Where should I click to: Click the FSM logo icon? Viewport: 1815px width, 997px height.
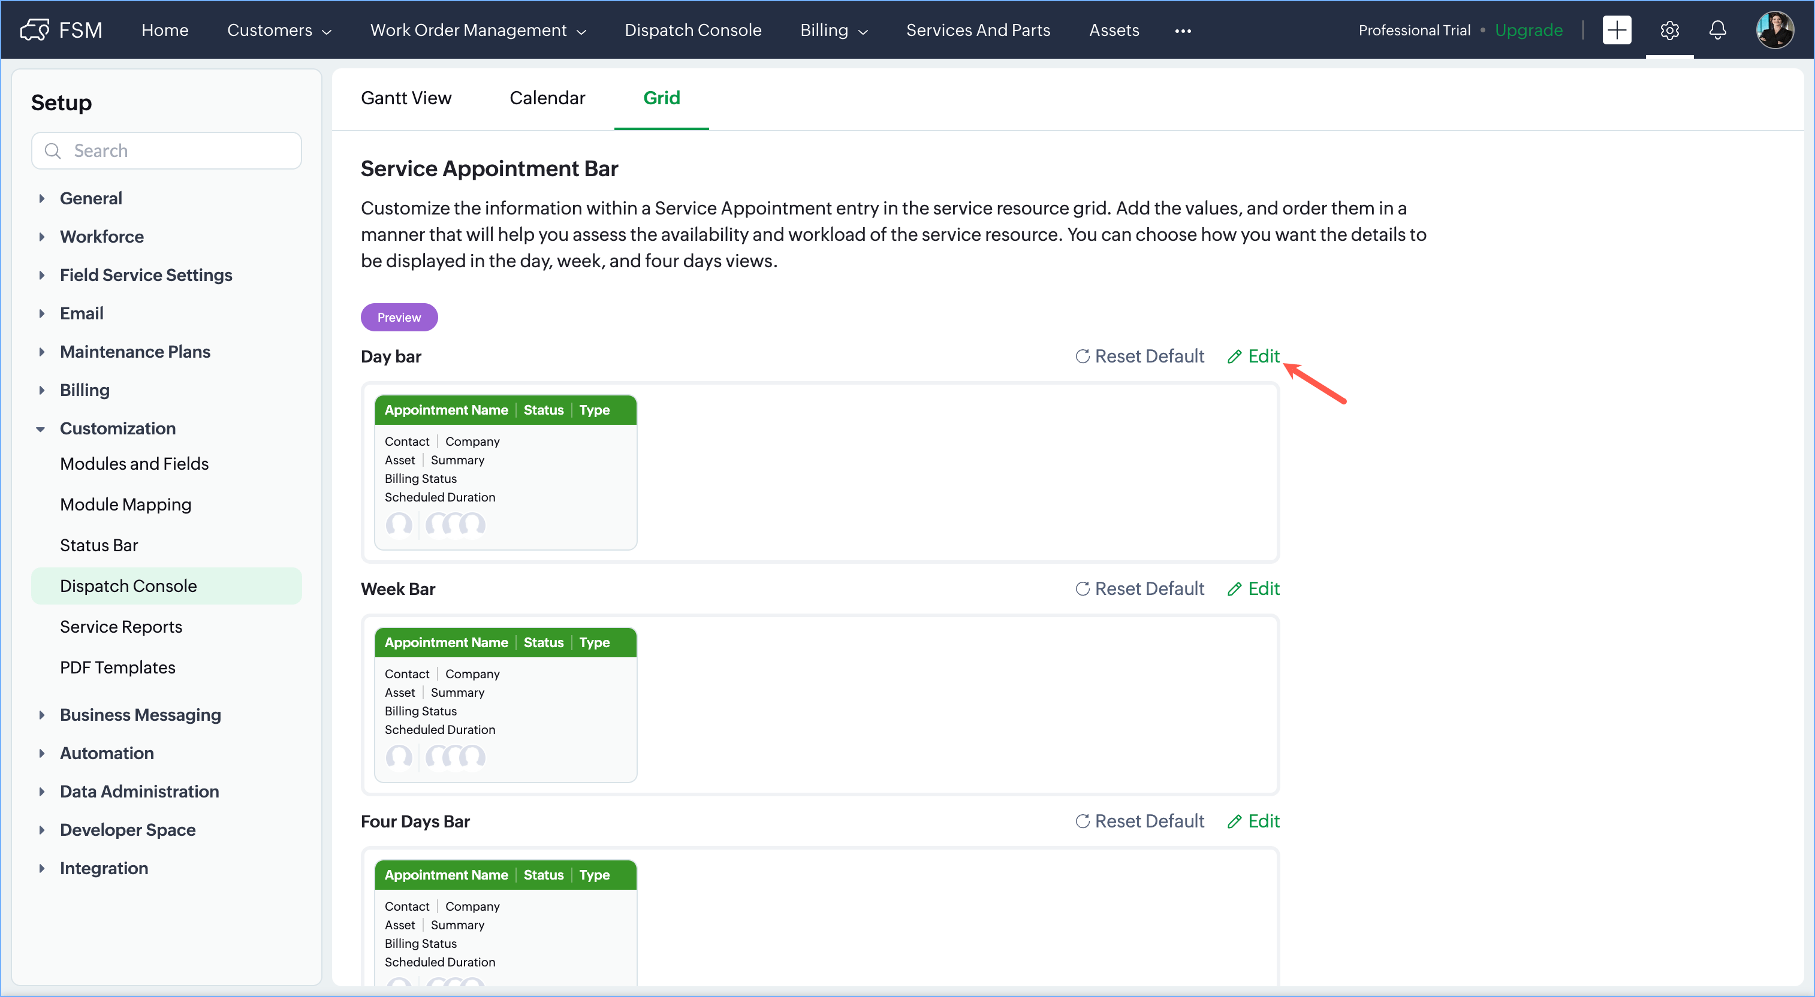click(x=35, y=31)
